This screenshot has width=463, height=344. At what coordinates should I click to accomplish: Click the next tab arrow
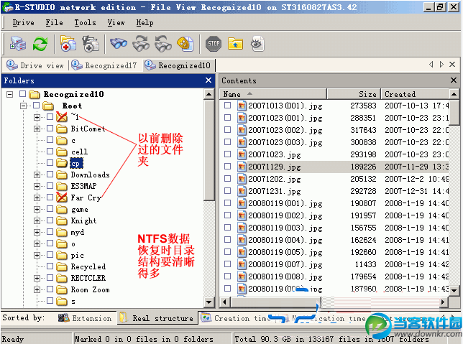(x=441, y=65)
